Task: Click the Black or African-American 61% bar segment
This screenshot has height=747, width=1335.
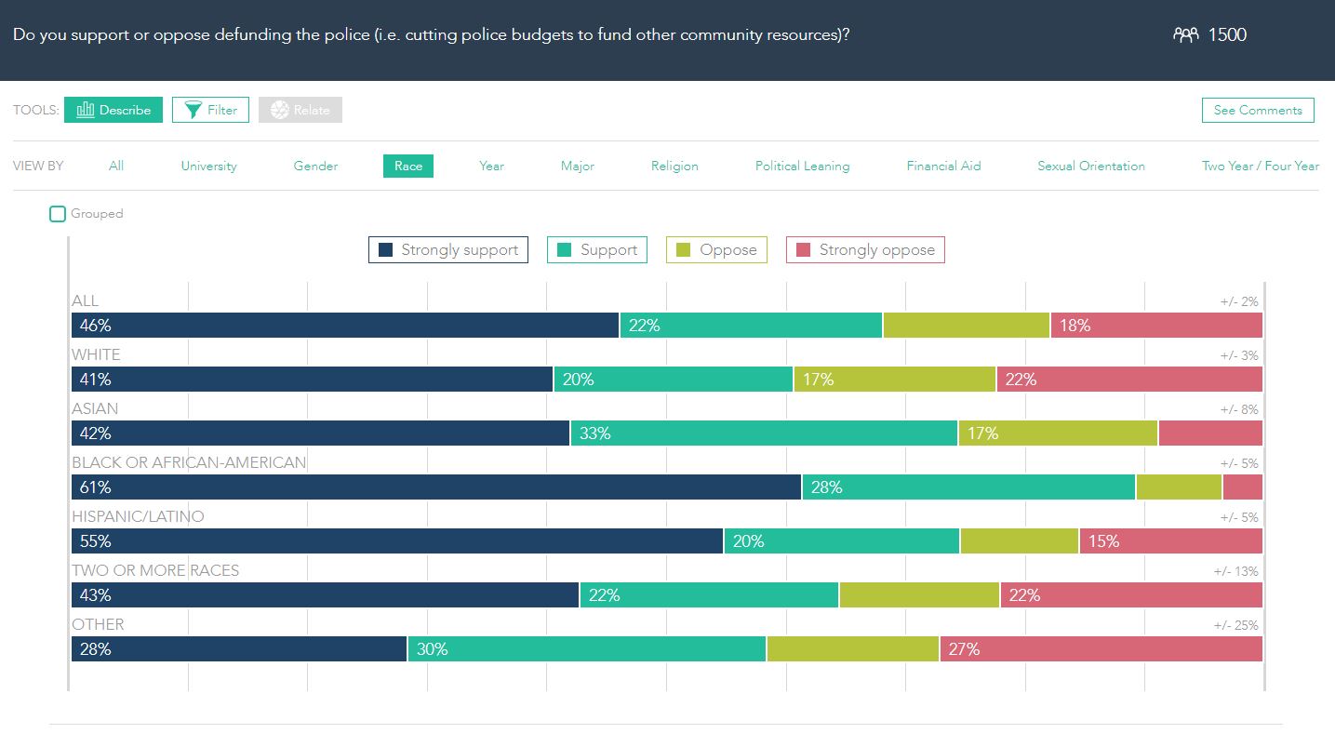Action: click(435, 487)
